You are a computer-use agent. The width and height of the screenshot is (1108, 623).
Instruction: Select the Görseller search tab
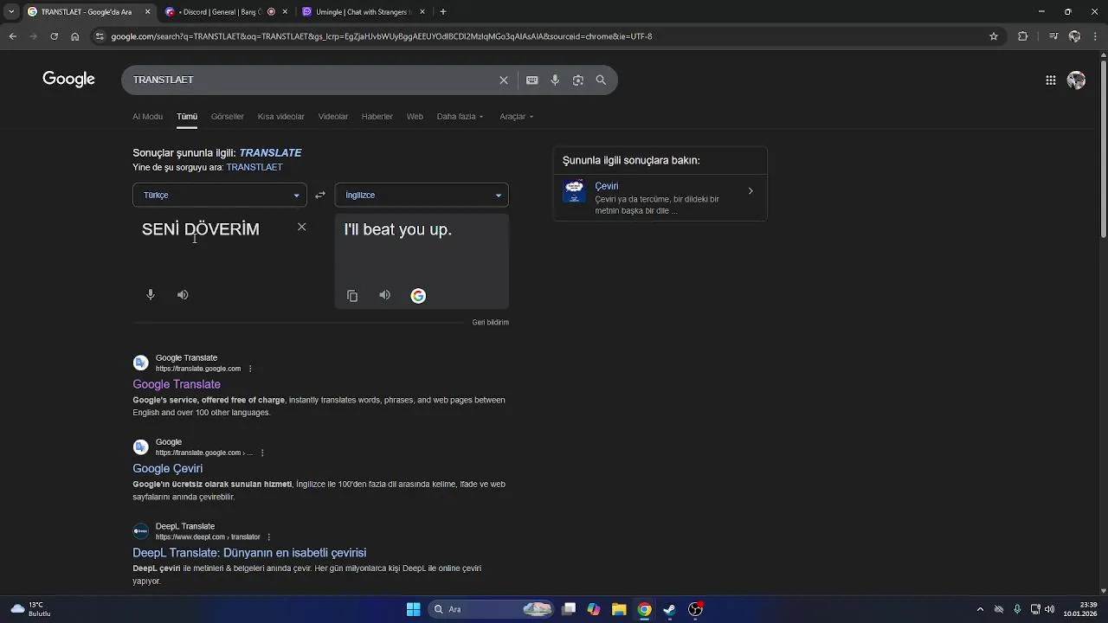point(228,117)
